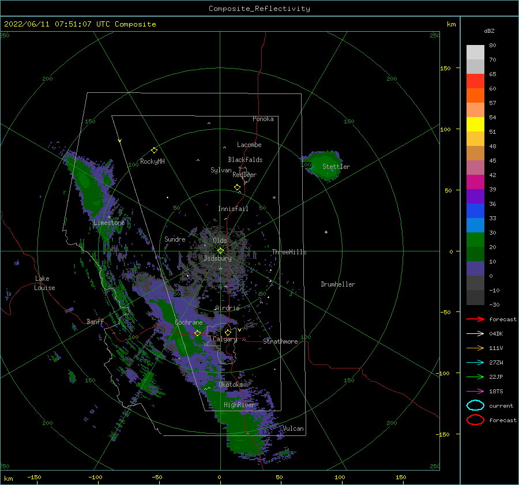This screenshot has height=485, width=519.
Task: Click the Ponoka city label
Action: 263,119
